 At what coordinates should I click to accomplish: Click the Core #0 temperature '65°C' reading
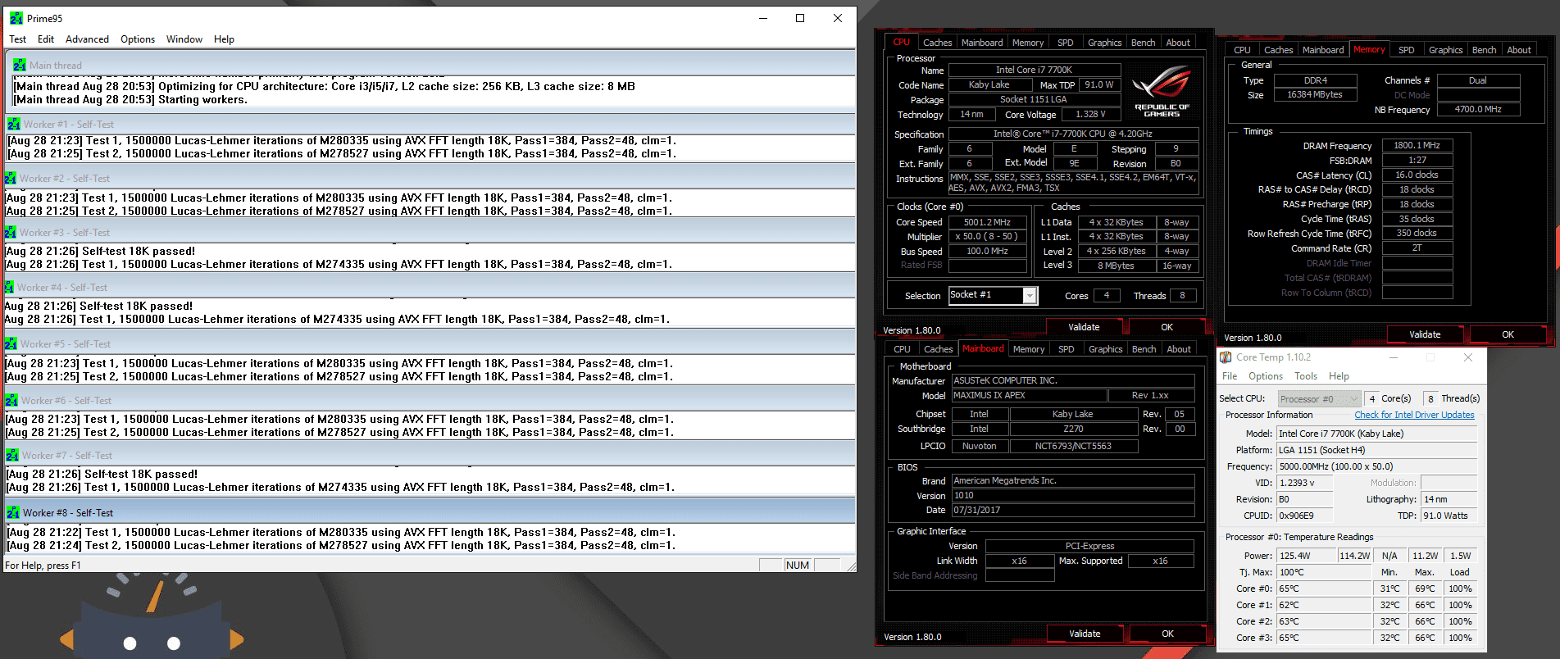coord(1323,589)
